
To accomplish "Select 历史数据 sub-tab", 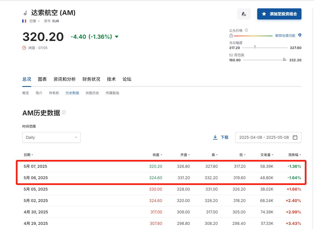I will [72, 93].
